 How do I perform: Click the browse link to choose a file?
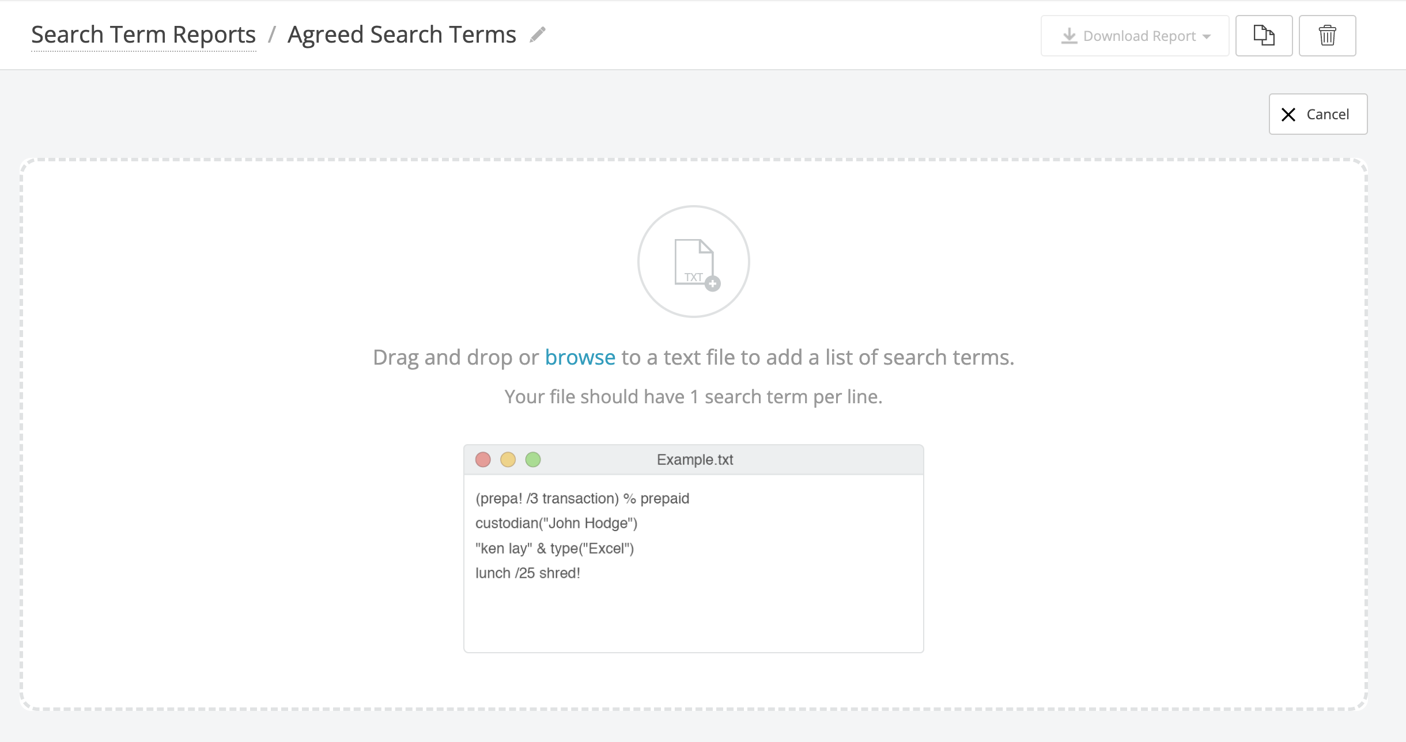pos(580,357)
